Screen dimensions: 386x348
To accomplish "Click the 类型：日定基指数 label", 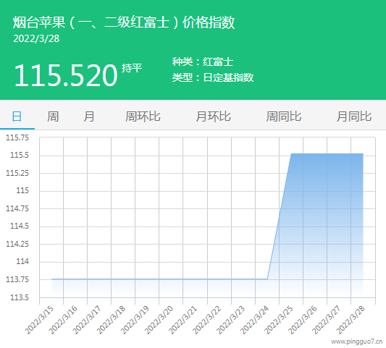I will (213, 77).
